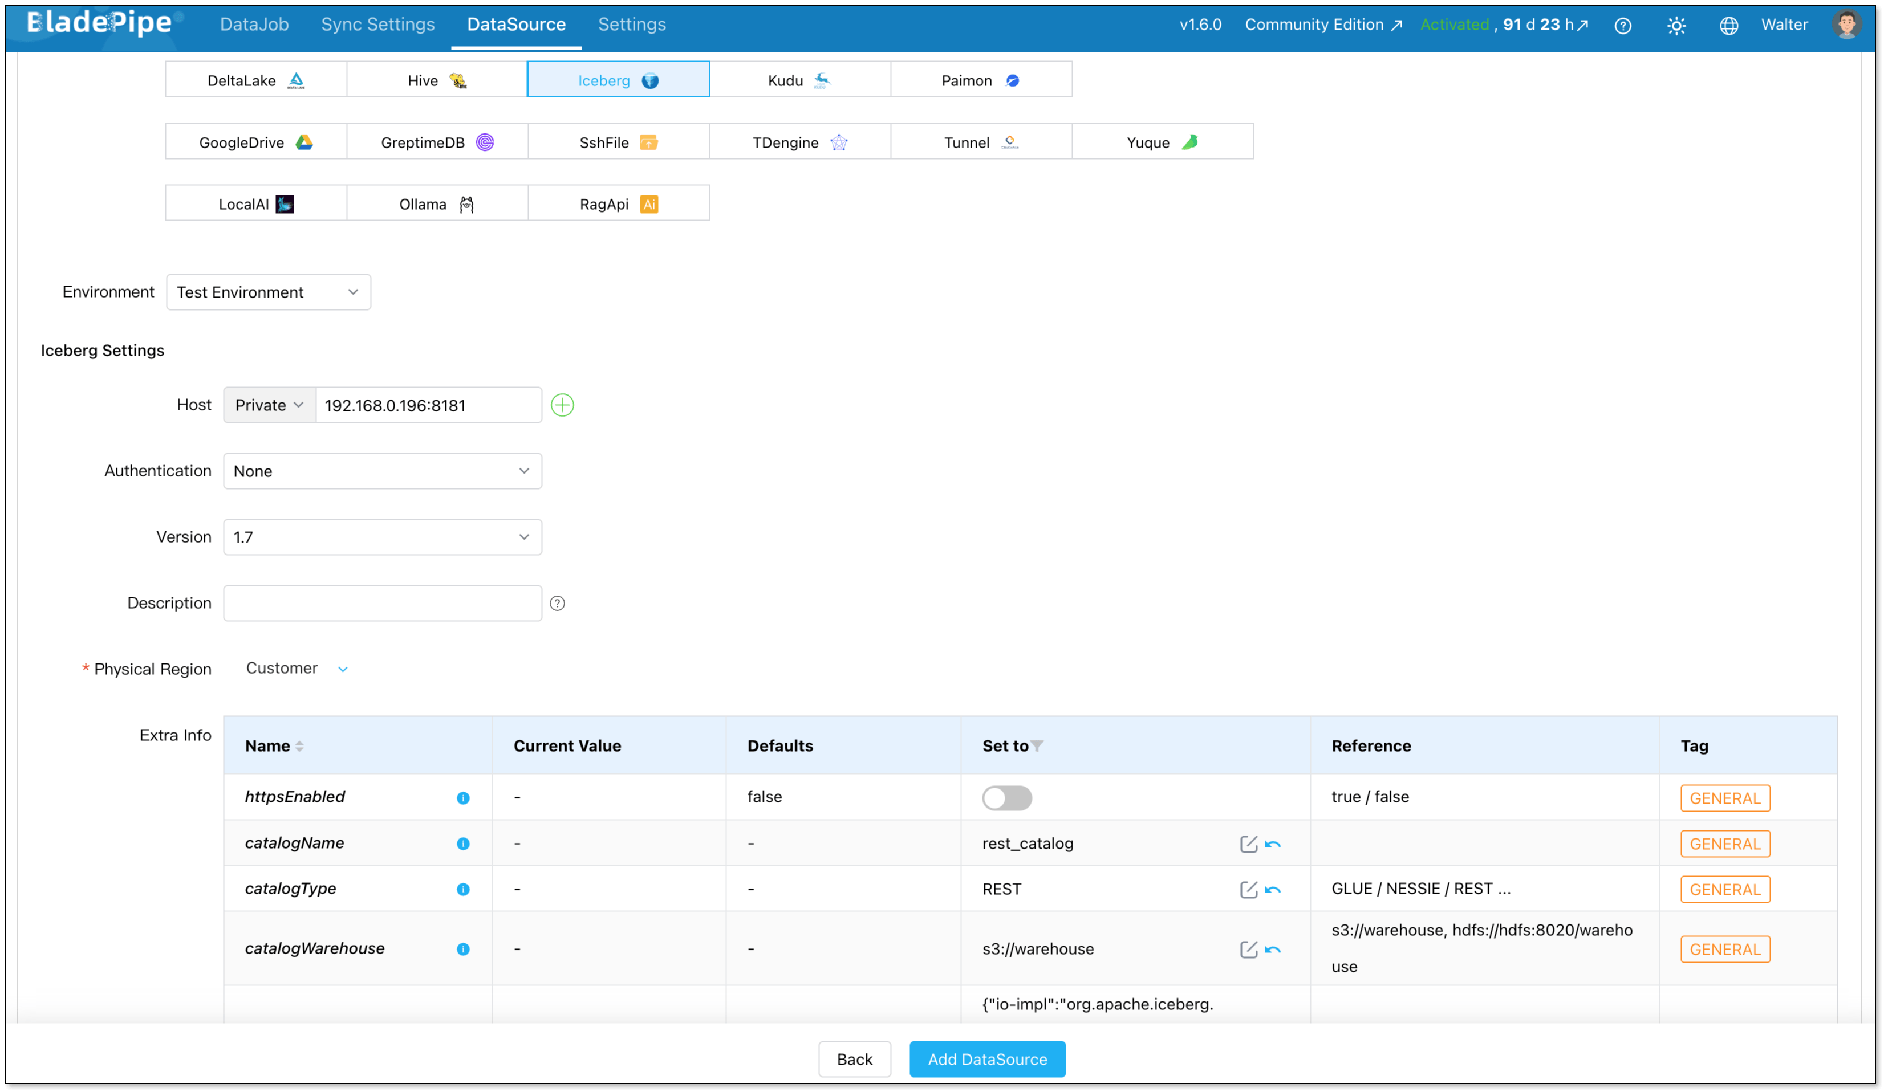Select DeltaLake data source type

[255, 80]
